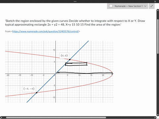
Task: Click the notebook page icon beside Numerade
Action: point(111,6)
